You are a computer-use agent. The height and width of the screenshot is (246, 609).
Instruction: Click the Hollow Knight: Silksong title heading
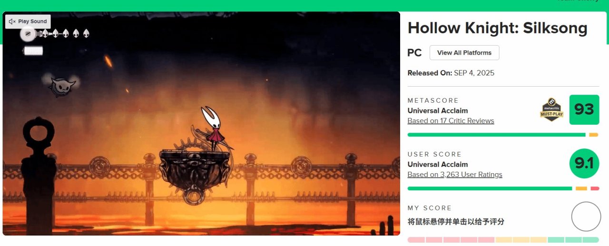[498, 28]
